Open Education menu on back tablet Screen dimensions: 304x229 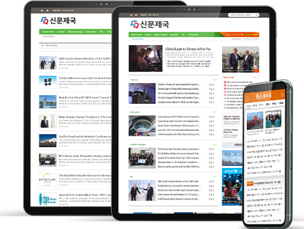91,32
